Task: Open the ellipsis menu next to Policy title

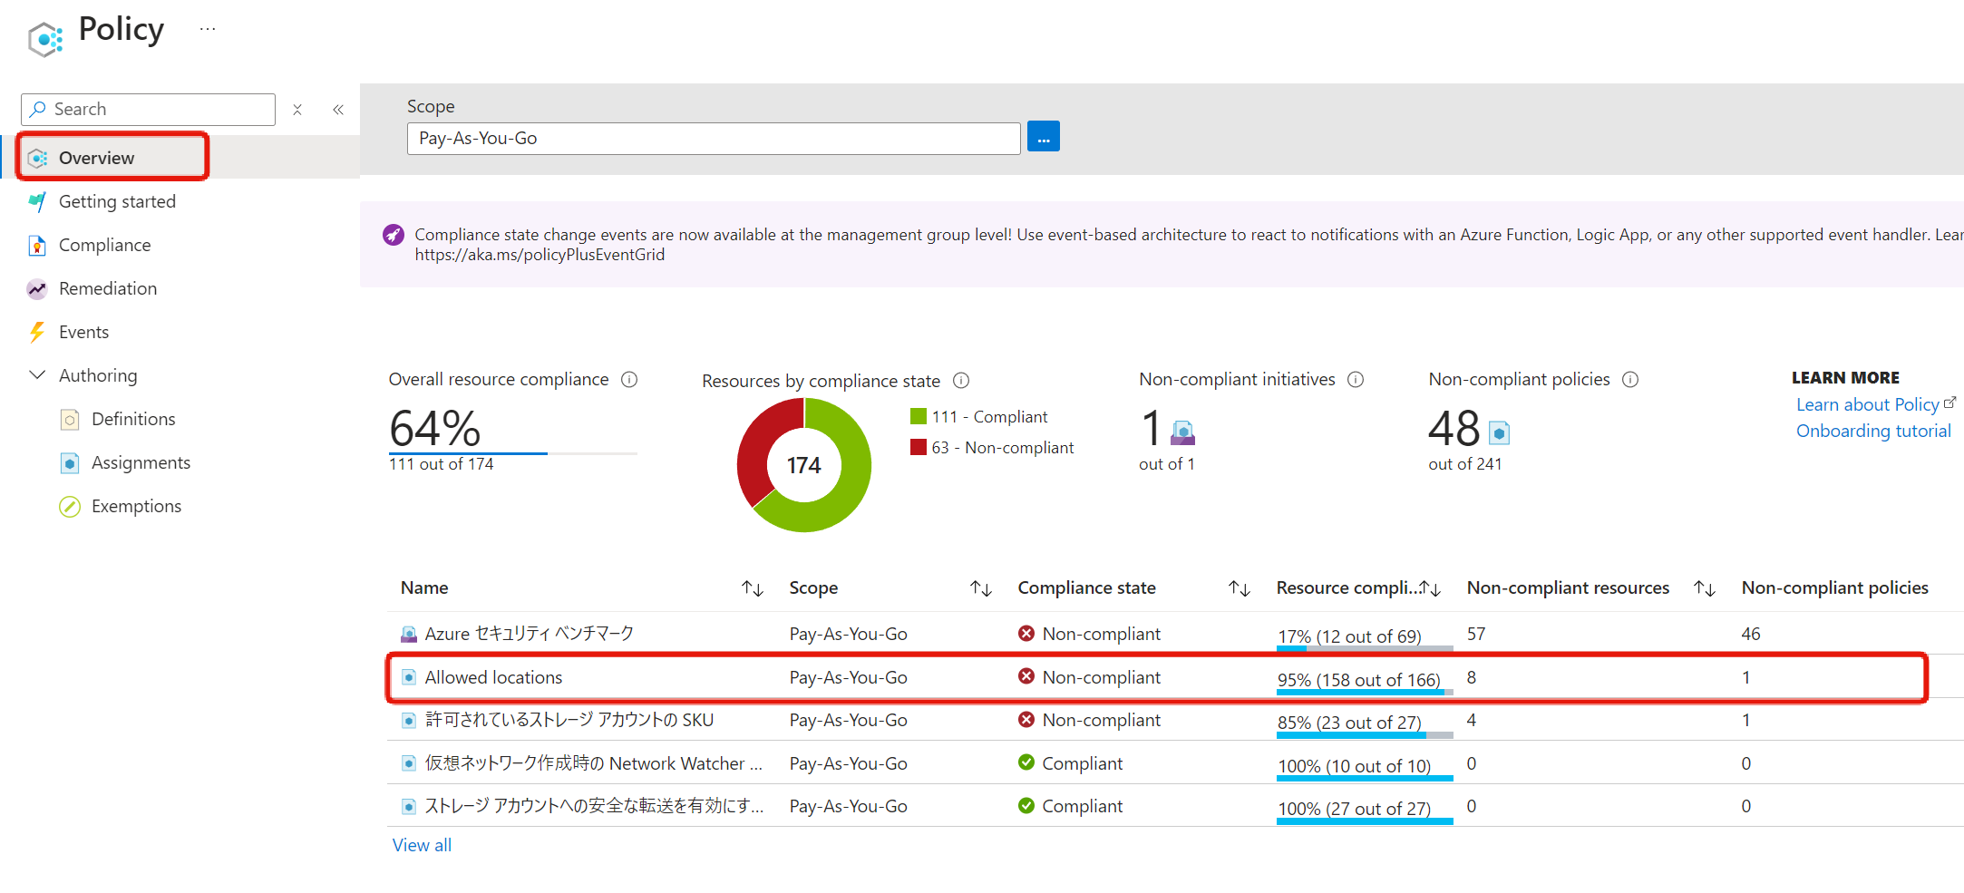Action: tap(208, 29)
